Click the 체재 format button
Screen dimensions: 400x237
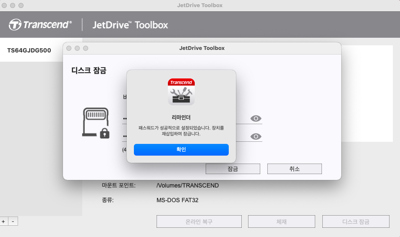tap(281, 222)
